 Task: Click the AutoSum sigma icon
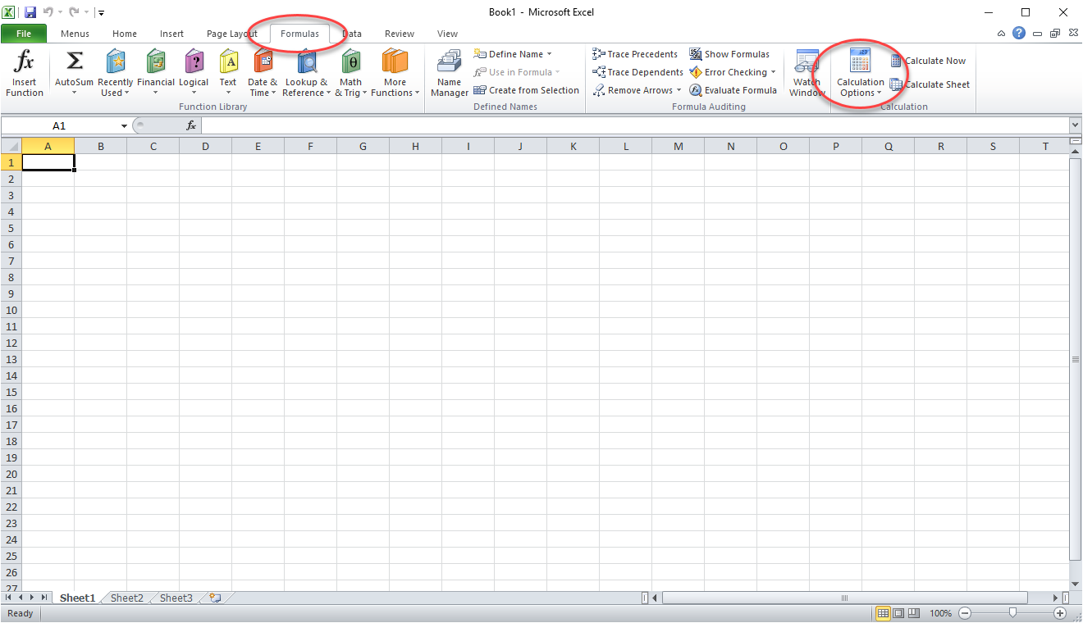click(74, 61)
